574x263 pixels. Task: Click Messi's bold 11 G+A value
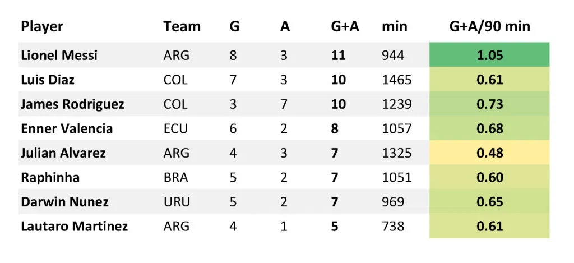[338, 56]
